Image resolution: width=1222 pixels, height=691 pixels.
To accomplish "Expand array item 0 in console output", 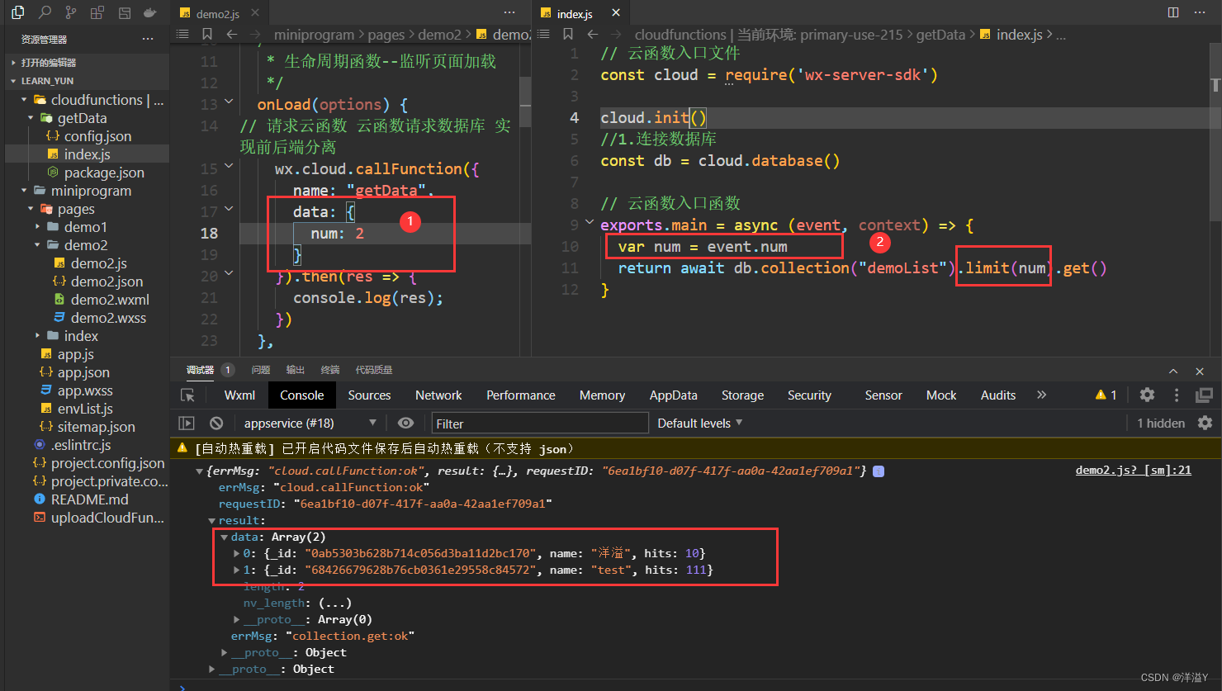I will pyautogui.click(x=237, y=553).
